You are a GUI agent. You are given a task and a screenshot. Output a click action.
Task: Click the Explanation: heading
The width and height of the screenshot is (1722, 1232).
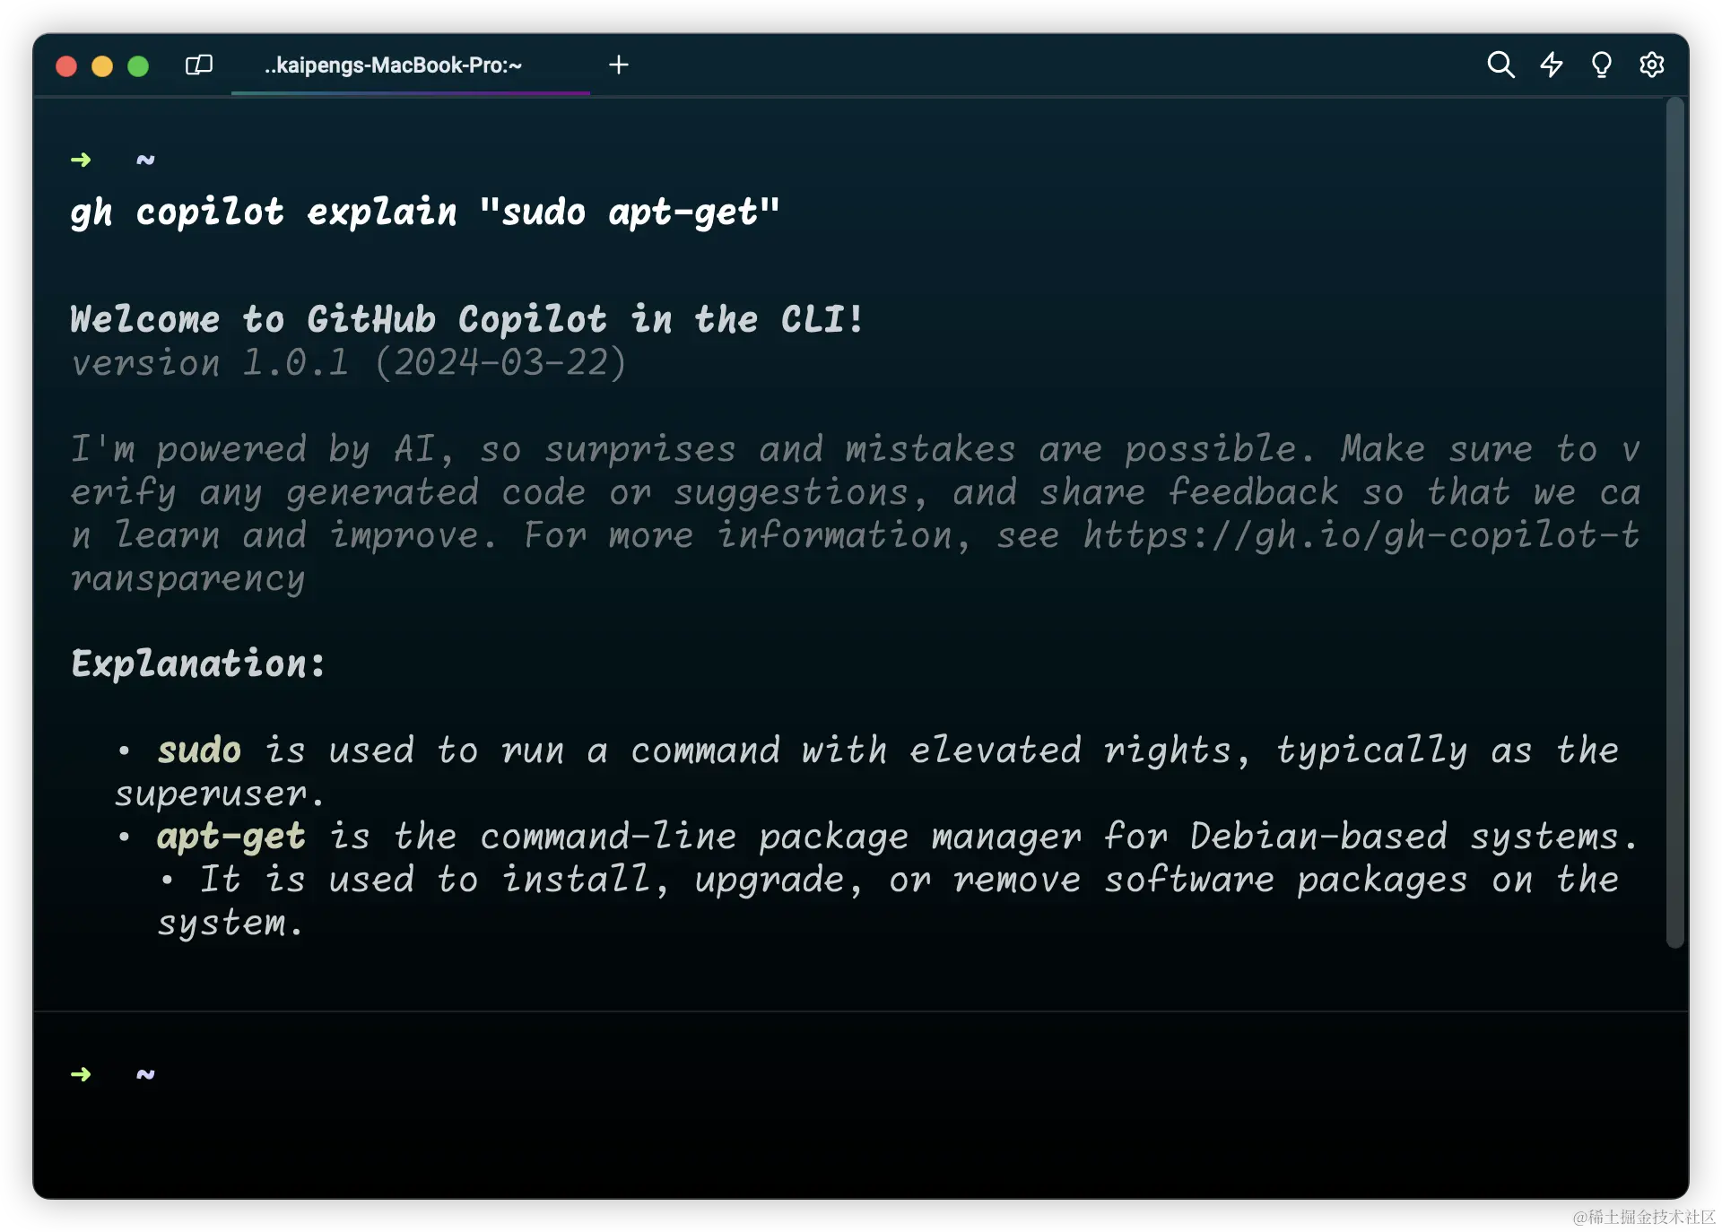197,664
